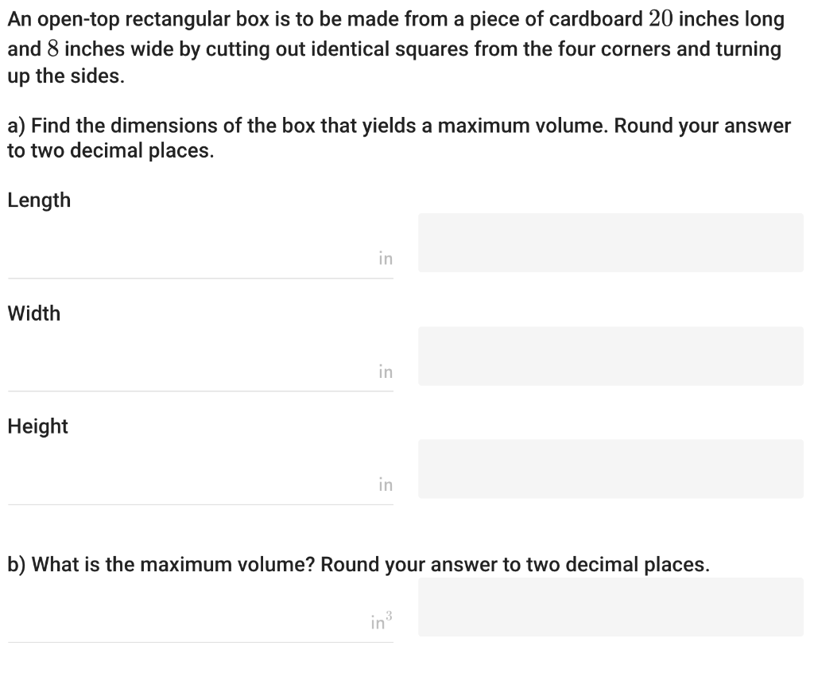This screenshot has width=814, height=677.
Task: Click the 'in' unit label under Height
Action: tap(385, 484)
